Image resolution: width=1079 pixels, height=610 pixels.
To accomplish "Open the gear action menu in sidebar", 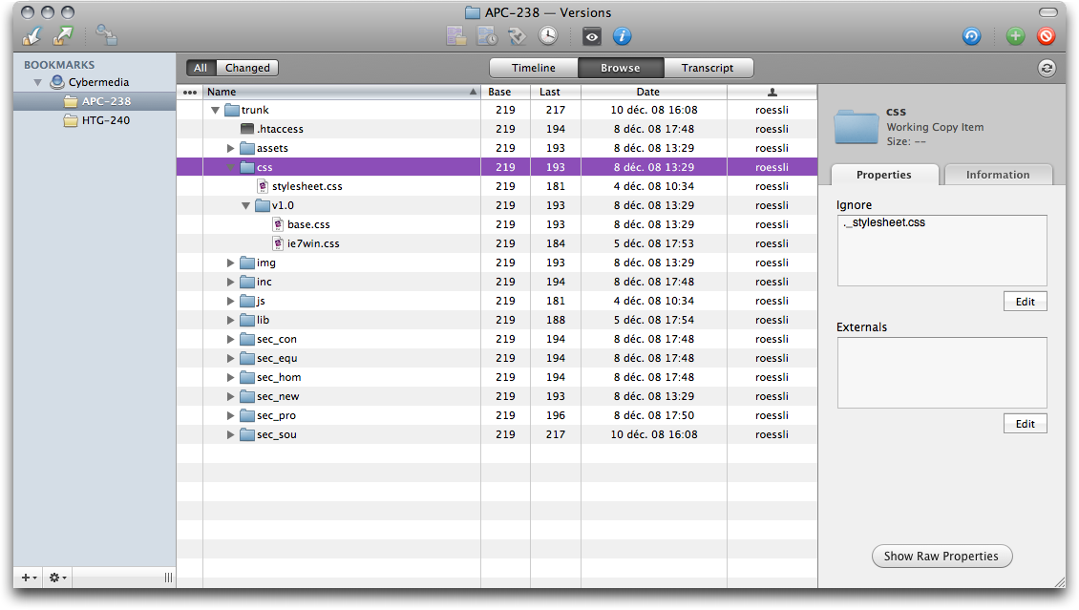I will point(58,578).
